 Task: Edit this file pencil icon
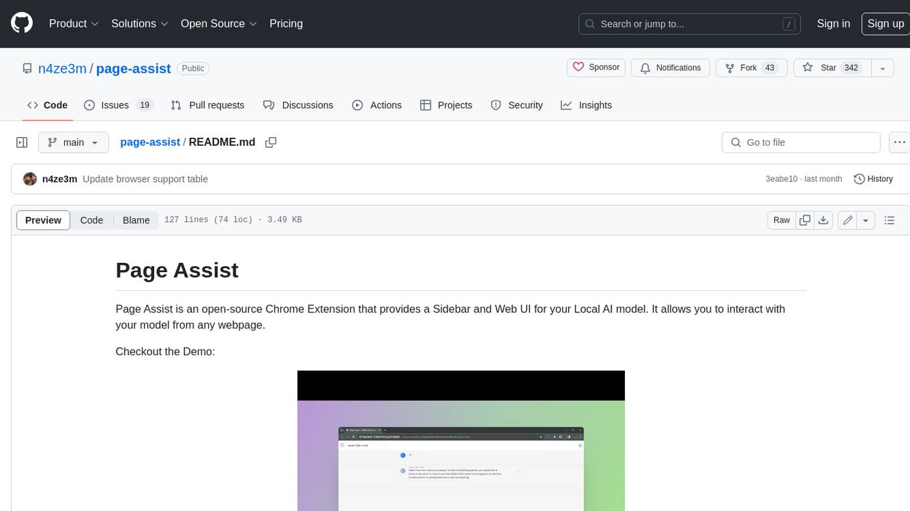pyautogui.click(x=848, y=220)
